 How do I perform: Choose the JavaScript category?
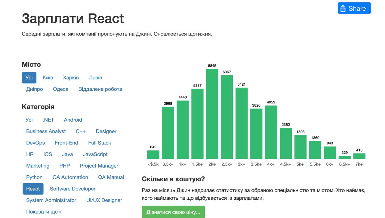[x=95, y=154]
